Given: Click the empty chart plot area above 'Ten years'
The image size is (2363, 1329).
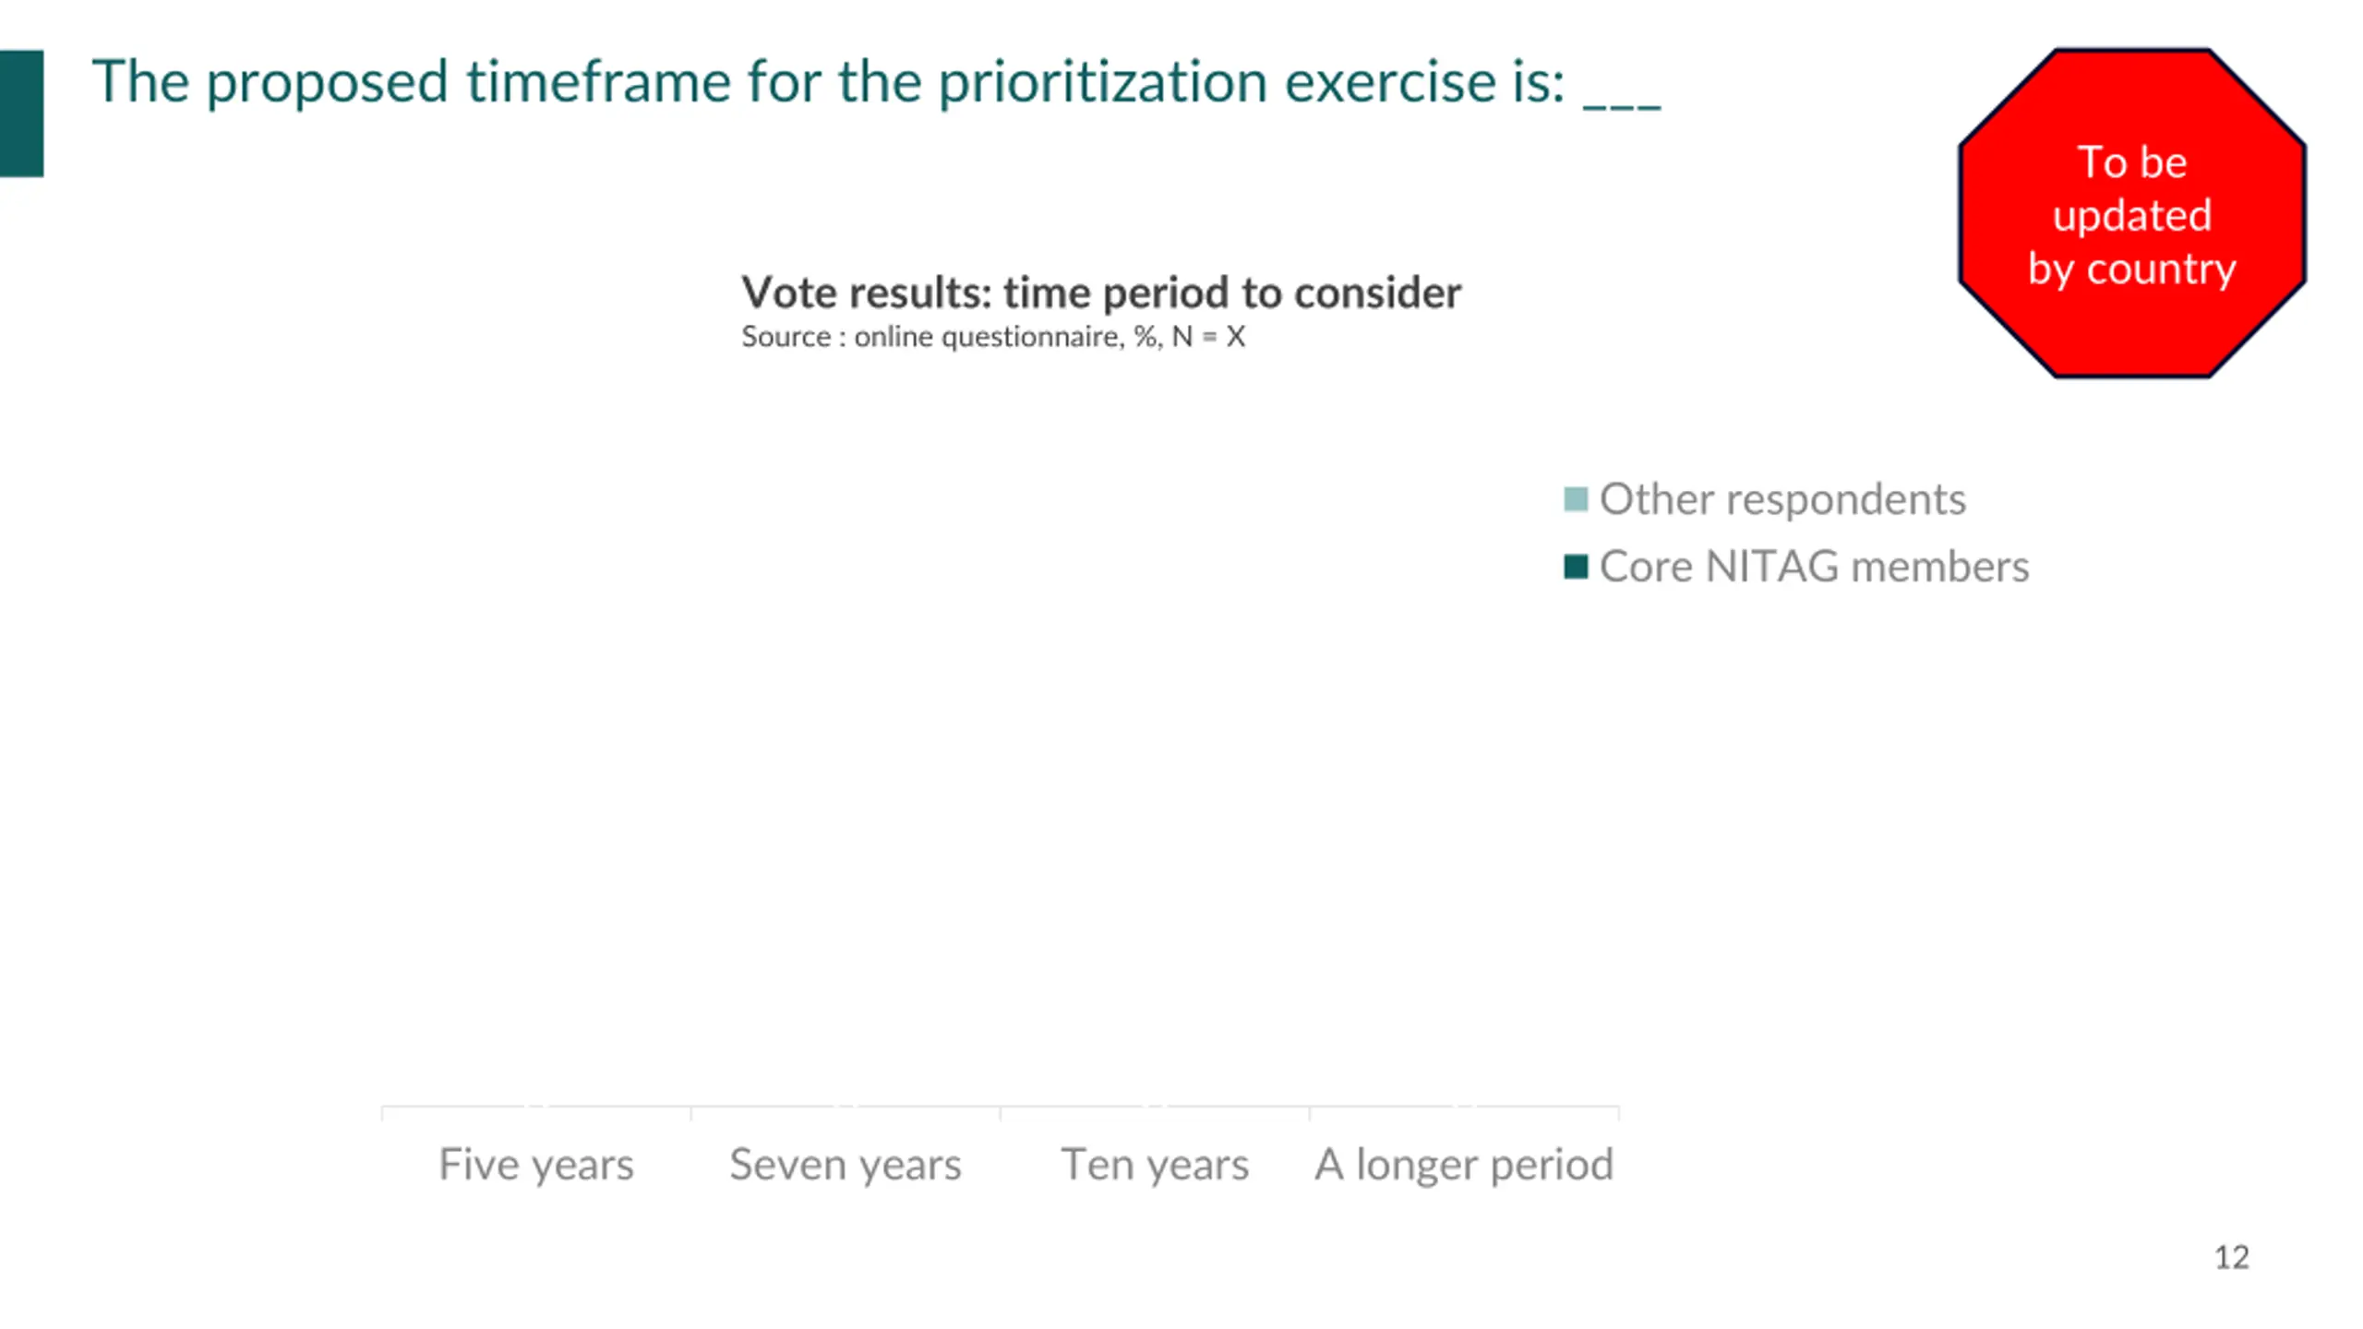Looking at the screenshot, I should [x=1155, y=738].
